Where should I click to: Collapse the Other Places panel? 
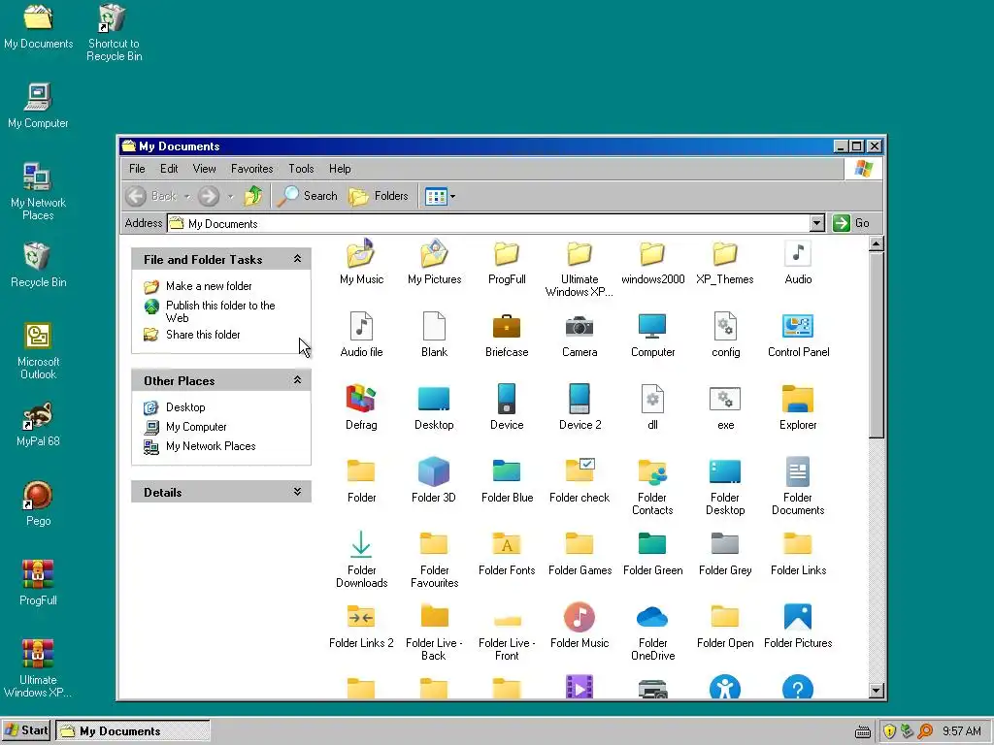[297, 380]
